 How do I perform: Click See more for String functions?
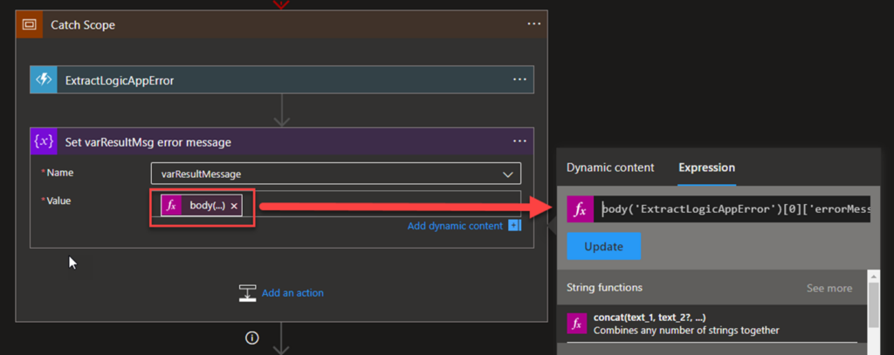tap(829, 288)
